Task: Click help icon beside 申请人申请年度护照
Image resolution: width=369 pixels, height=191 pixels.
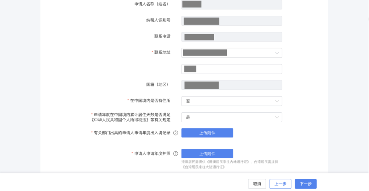Action: [x=176, y=153]
